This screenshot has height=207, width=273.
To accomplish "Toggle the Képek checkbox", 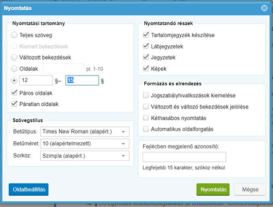I will click(x=146, y=68).
